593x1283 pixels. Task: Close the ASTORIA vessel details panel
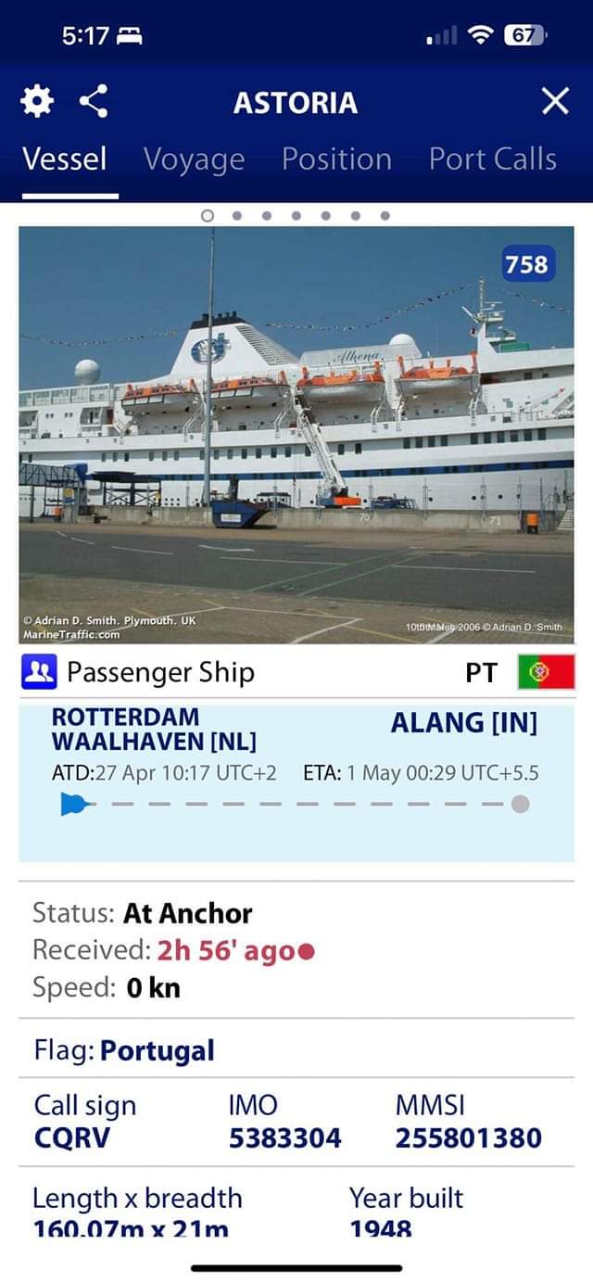pos(555,101)
